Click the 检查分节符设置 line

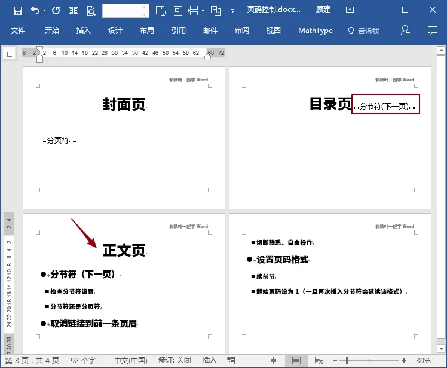[x=70, y=291]
